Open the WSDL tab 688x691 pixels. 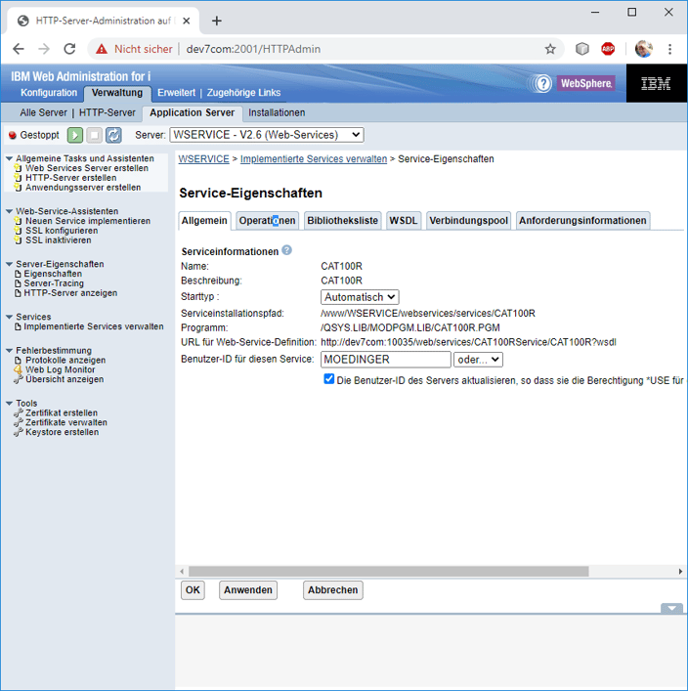point(404,220)
